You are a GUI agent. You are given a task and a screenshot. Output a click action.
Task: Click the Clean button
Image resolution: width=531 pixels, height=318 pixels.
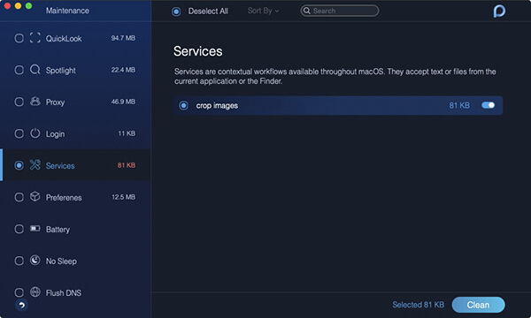click(x=478, y=305)
